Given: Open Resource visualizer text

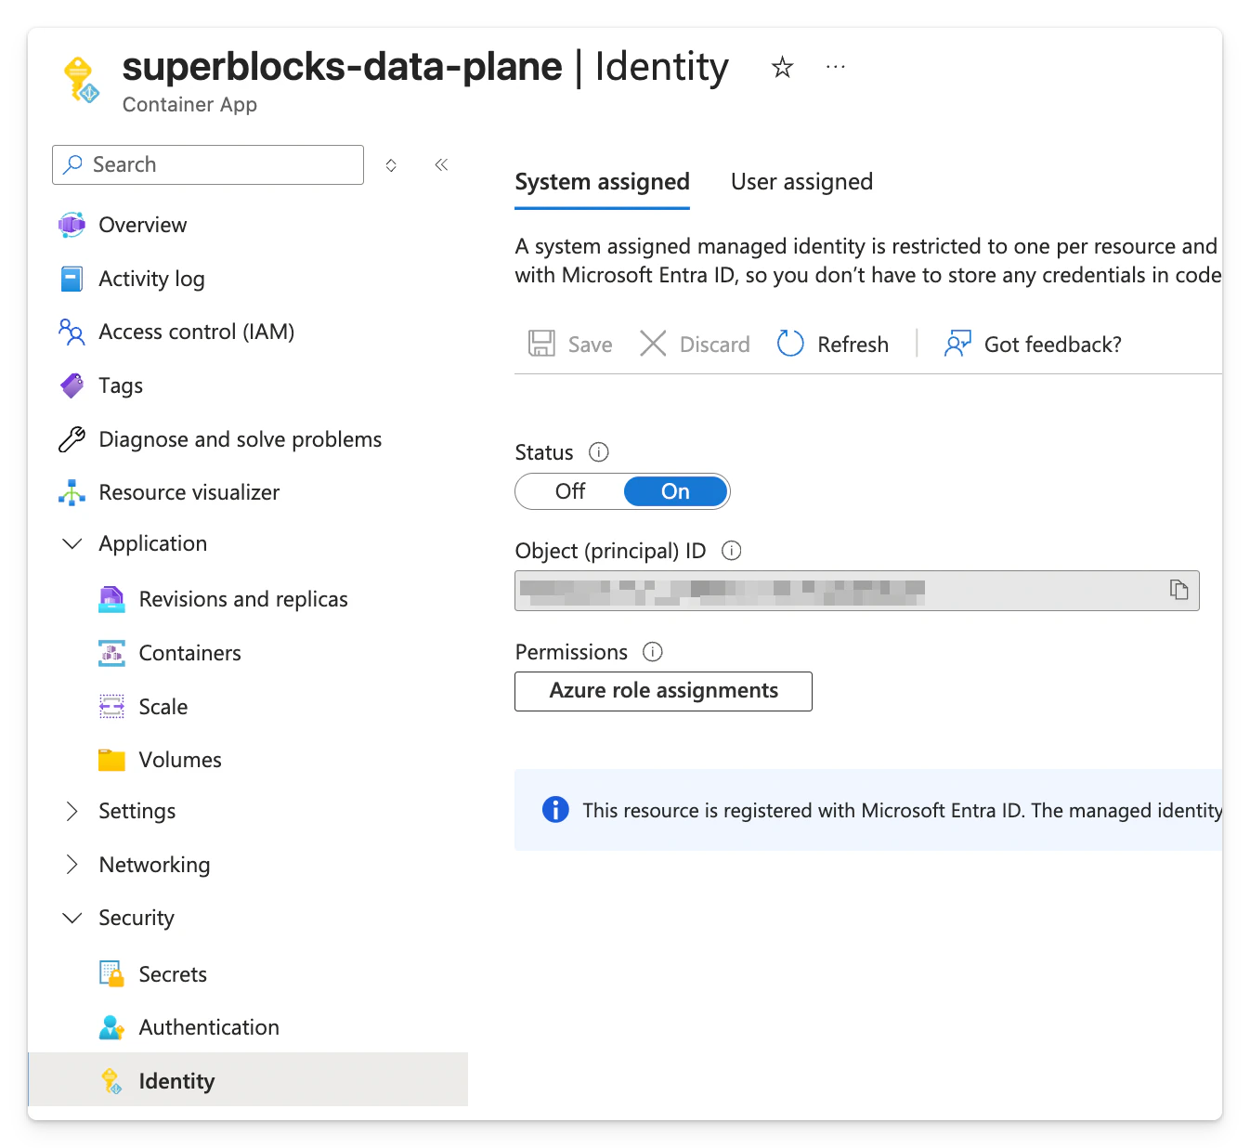Looking at the screenshot, I should 189,492.
